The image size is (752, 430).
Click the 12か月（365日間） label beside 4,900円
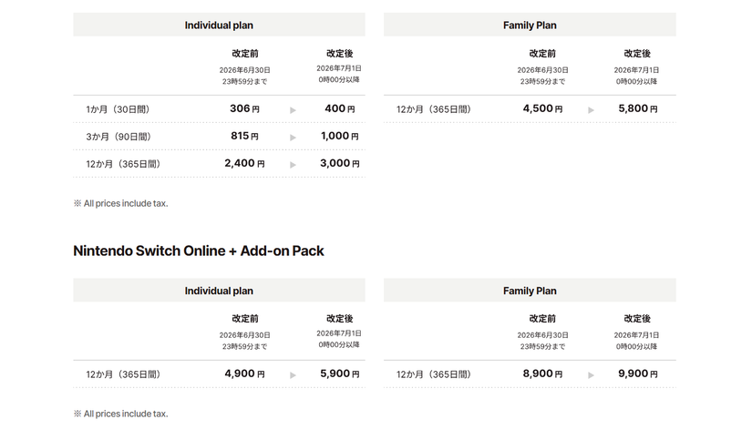pos(123,374)
